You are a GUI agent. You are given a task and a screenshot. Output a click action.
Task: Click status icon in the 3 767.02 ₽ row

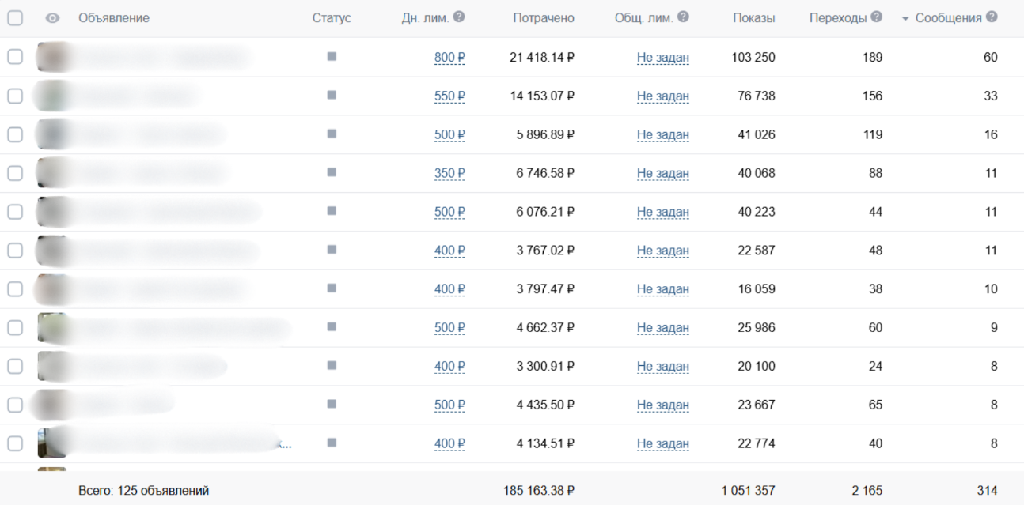332,250
